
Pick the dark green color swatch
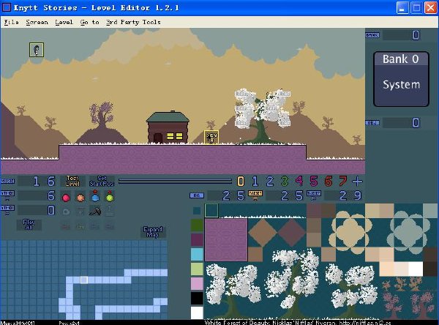coord(197,225)
